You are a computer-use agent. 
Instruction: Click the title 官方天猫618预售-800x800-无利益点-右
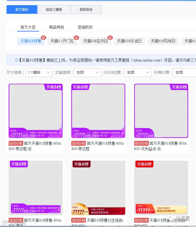tap(160, 146)
